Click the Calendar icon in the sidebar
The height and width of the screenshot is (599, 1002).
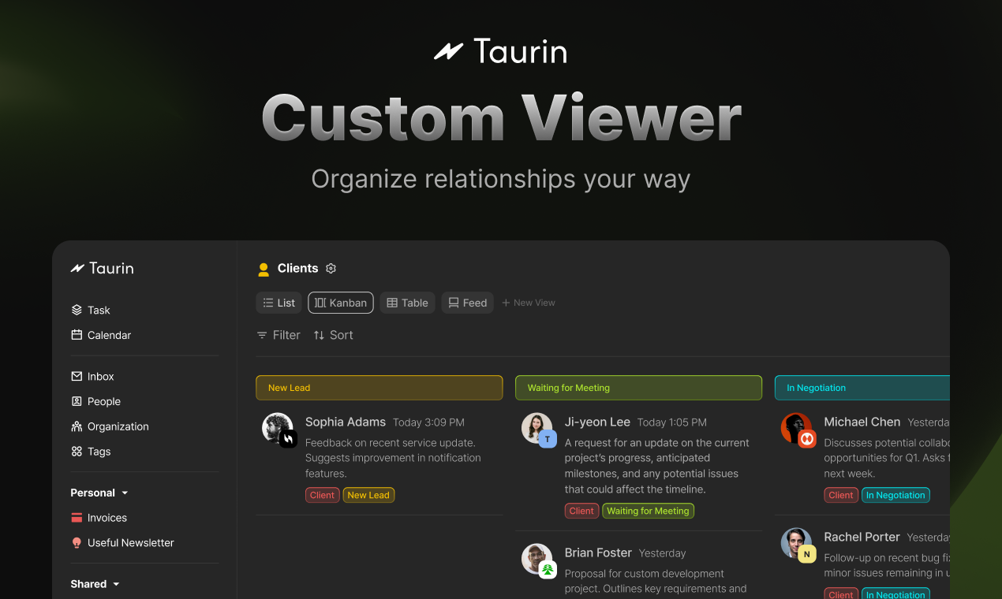tap(77, 335)
